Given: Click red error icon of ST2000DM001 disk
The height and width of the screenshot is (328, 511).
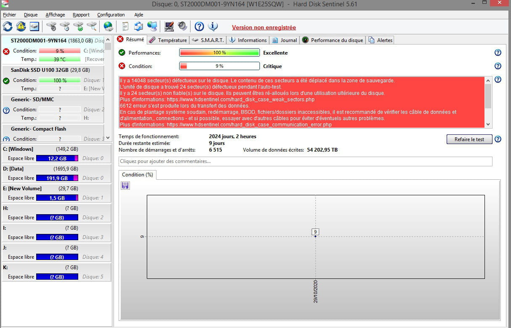Looking at the screenshot, I should point(6,51).
